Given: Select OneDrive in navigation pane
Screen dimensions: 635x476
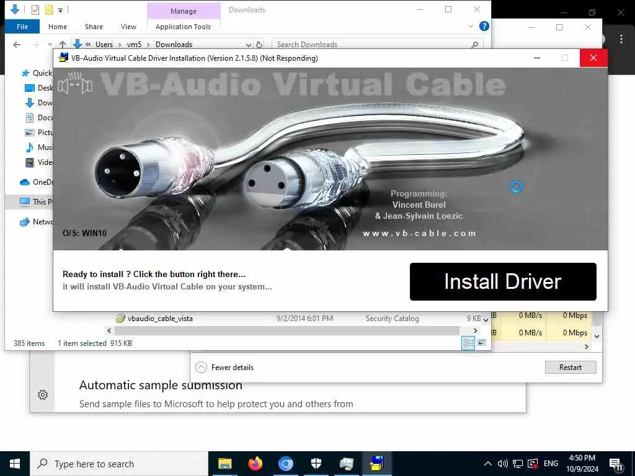Looking at the screenshot, I should (x=37, y=182).
